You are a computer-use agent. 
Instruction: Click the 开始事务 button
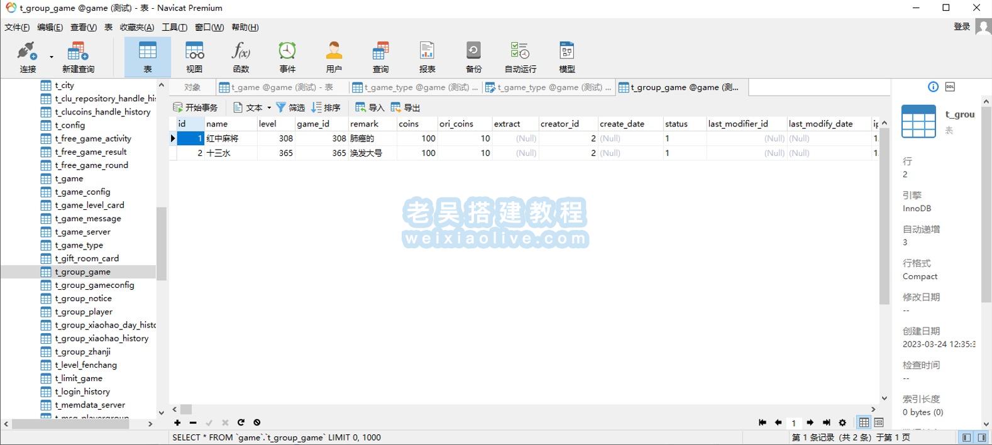tap(196, 107)
